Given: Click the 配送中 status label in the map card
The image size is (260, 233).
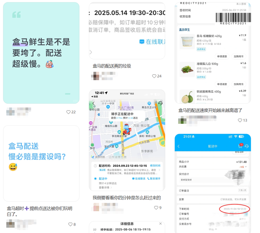Looking at the screenshot, I should (103, 179).
